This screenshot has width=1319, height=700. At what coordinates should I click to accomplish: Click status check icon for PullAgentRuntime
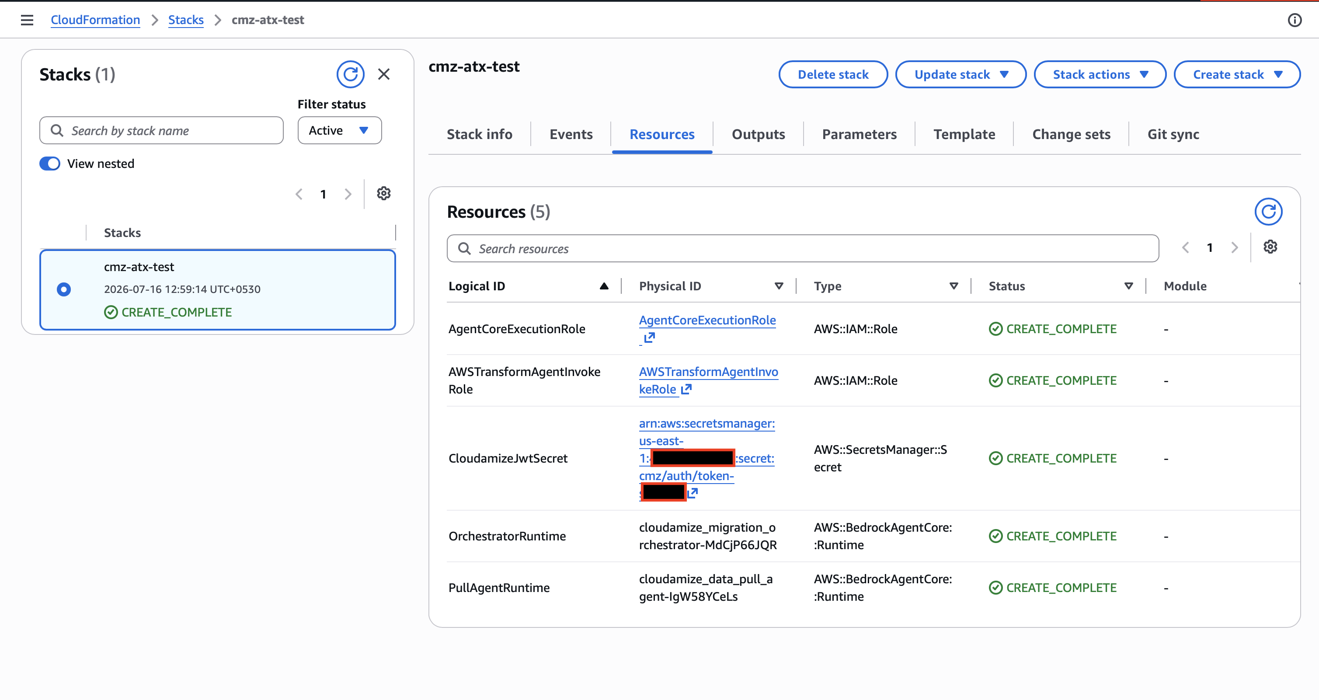[995, 588]
